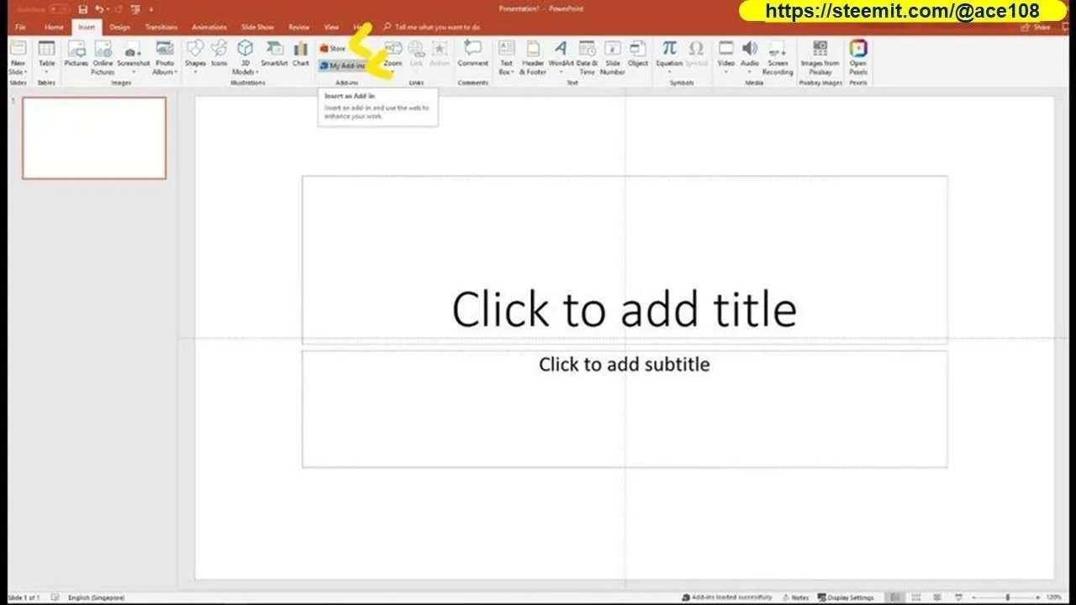Click the Pictures icon

coord(76,54)
